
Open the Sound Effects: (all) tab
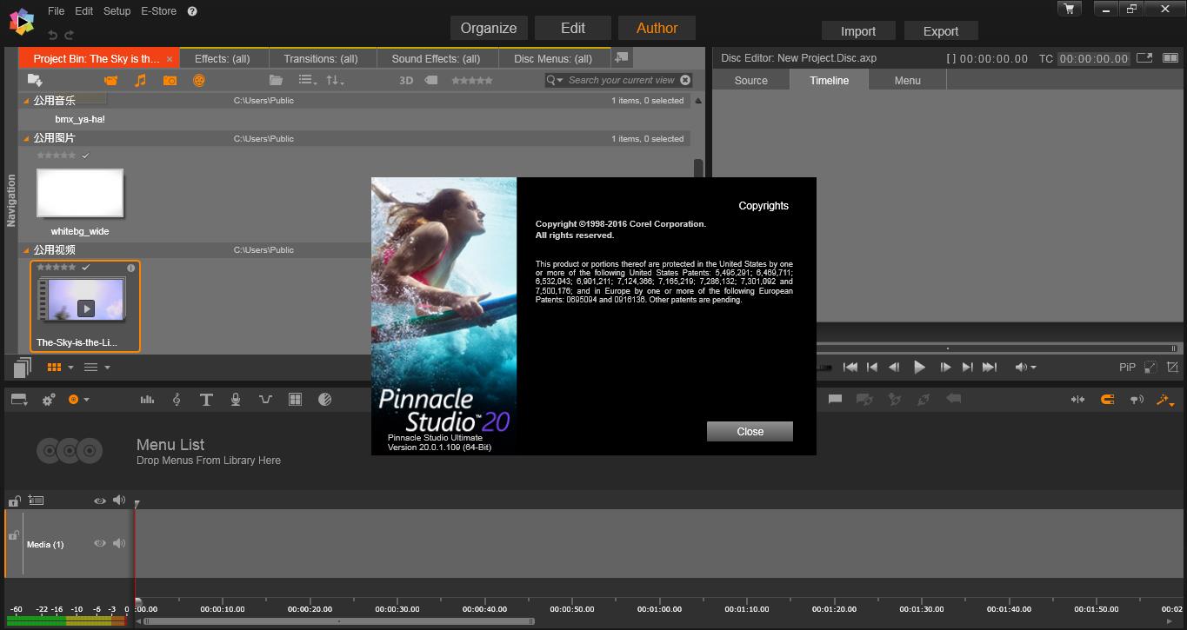click(x=436, y=58)
